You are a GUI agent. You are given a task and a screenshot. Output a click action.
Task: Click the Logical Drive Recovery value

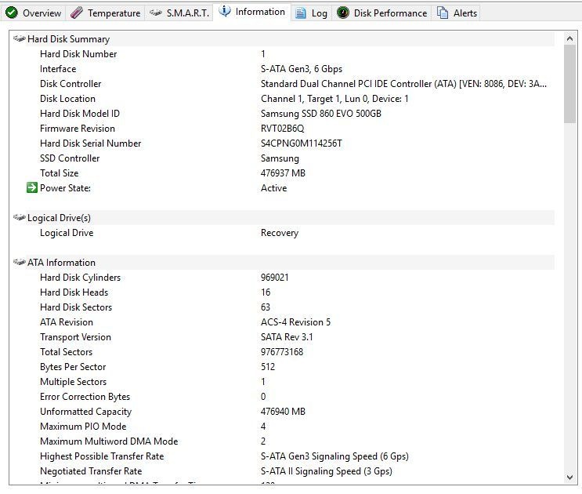[279, 233]
